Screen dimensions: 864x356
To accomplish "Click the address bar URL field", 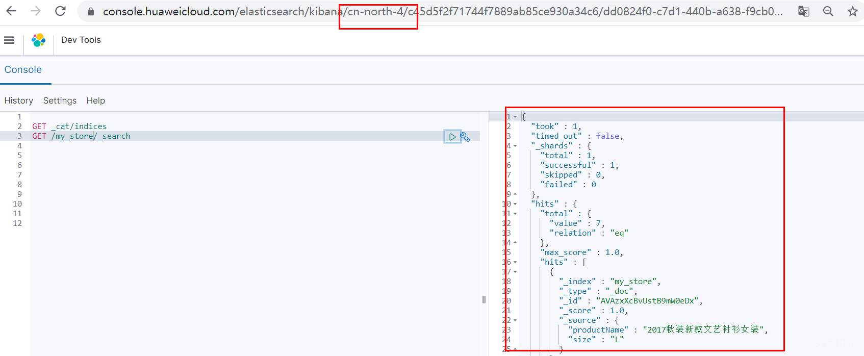I will [x=443, y=11].
